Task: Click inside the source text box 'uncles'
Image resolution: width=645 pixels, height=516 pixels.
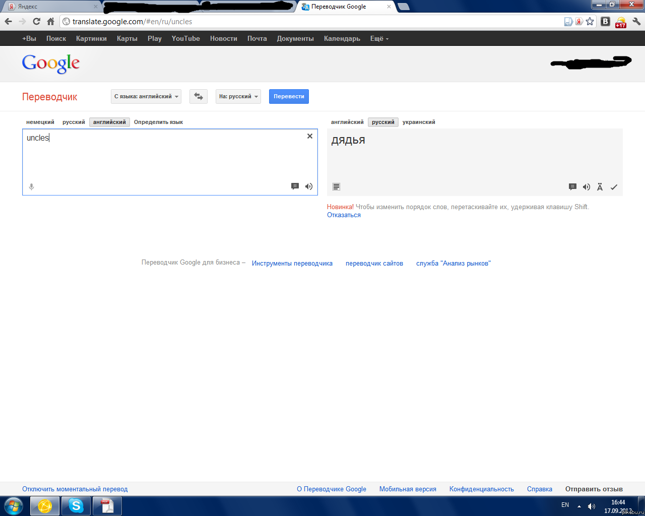Action: 170,162
